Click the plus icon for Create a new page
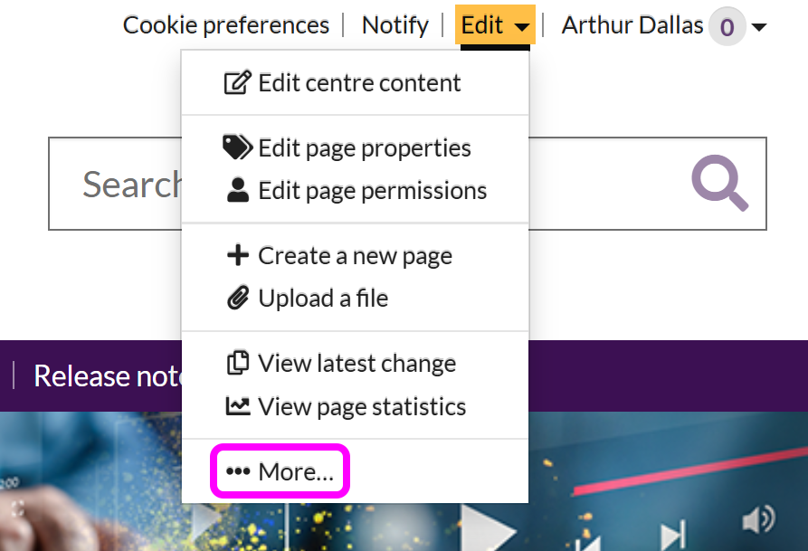This screenshot has width=808, height=551. click(x=237, y=256)
